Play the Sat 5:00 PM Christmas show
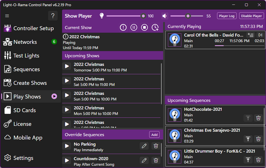 click(67, 81)
